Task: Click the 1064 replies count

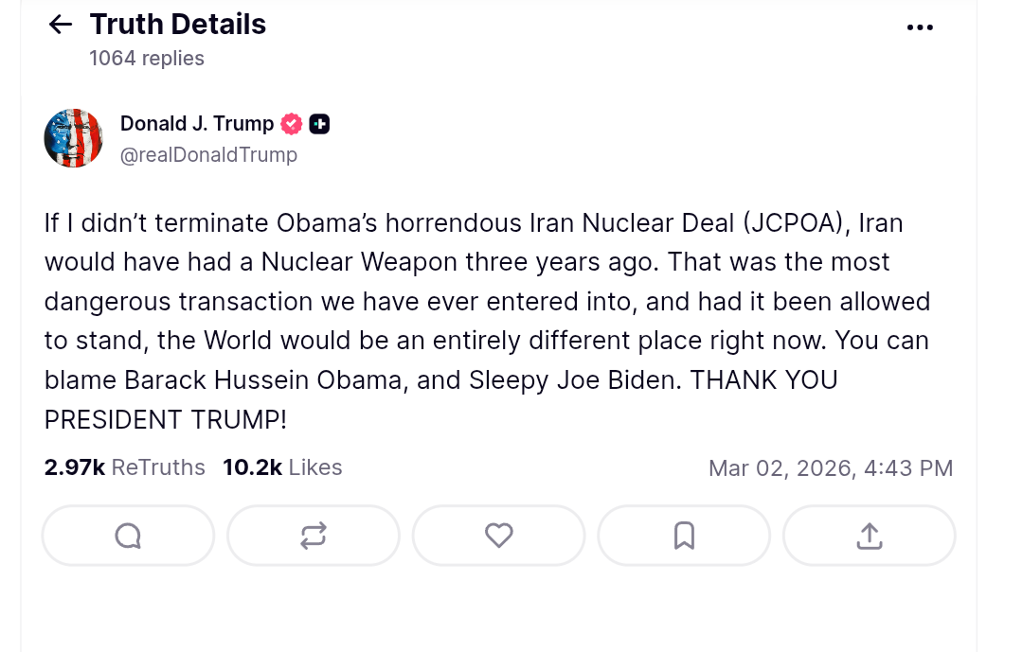Action: click(x=147, y=59)
